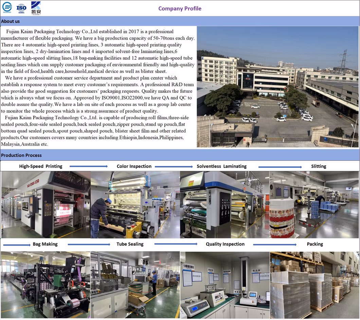Click the line starting "in the field of food,health care"
The image size is (360, 320).
click(x=84, y=71)
